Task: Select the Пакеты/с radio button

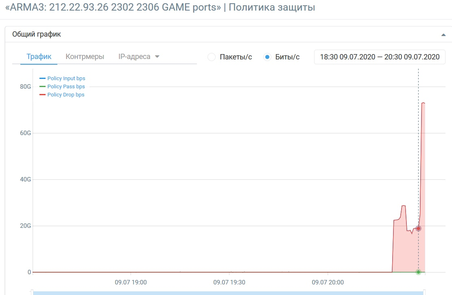Action: 212,57
